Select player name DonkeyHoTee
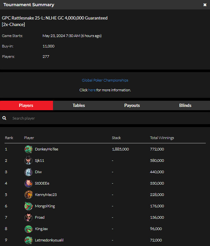Viewport: 210px width, 246px height. click(x=46, y=149)
